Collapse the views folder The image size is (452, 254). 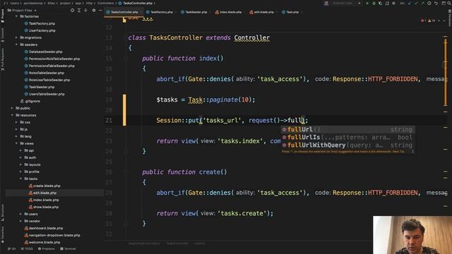16,143
